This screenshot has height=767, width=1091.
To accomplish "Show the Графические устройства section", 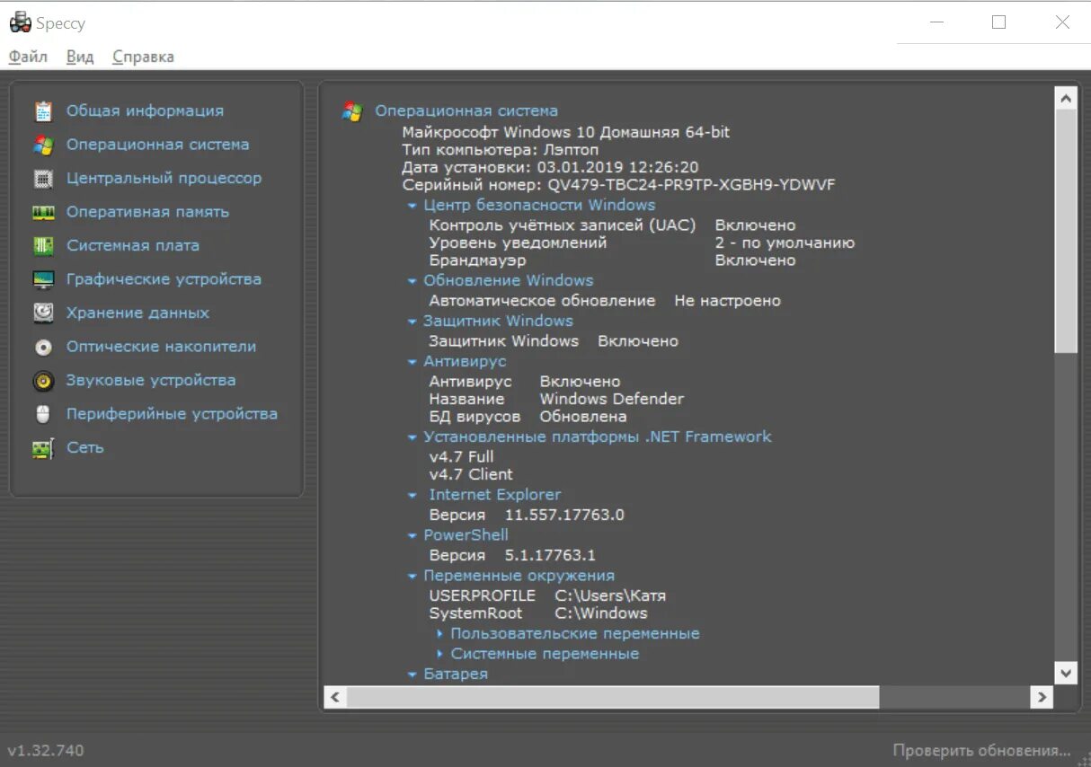I will 164,279.
